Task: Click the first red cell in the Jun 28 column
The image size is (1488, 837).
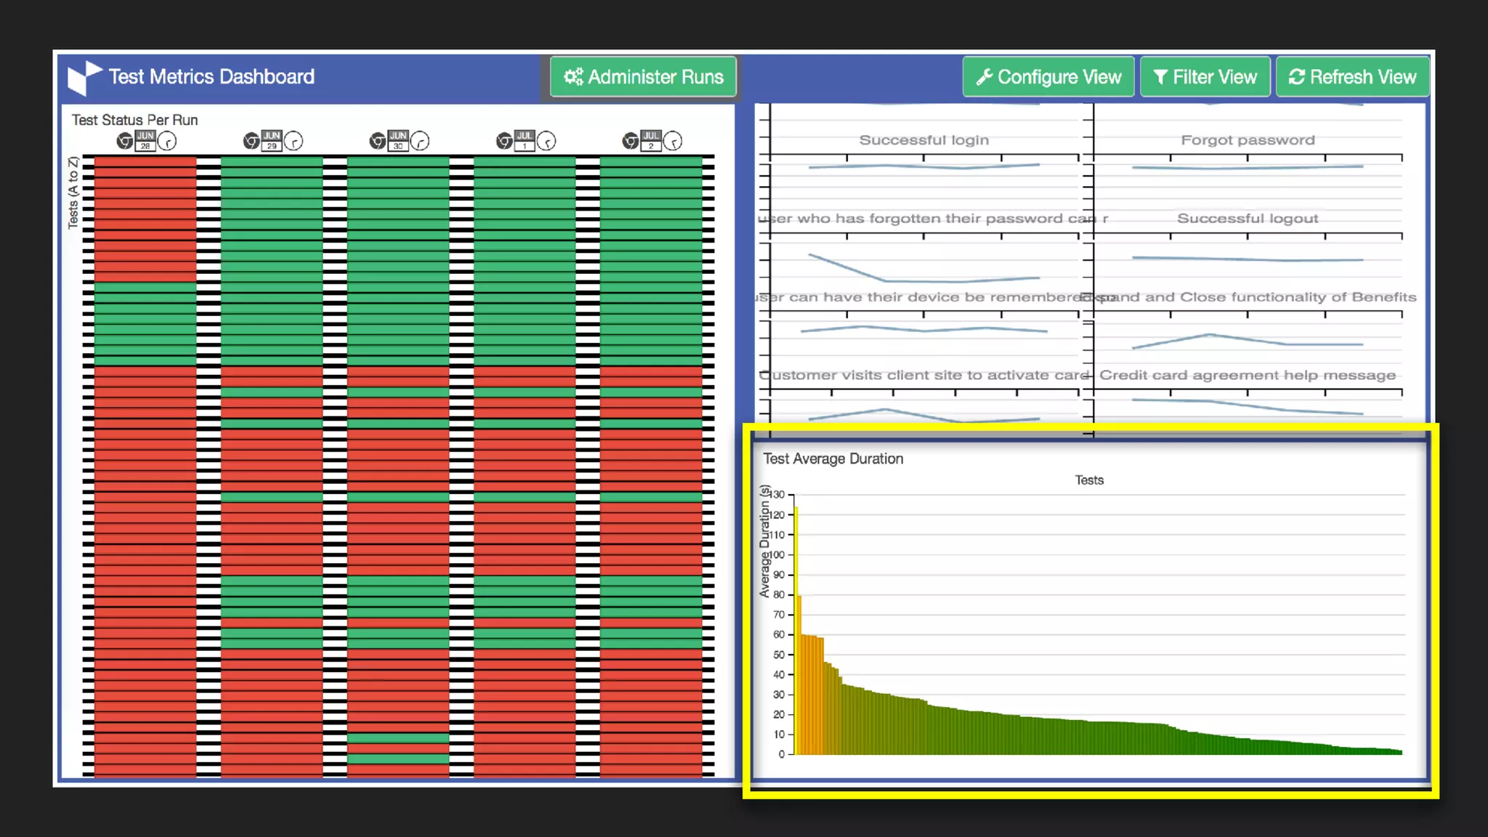Action: point(145,162)
